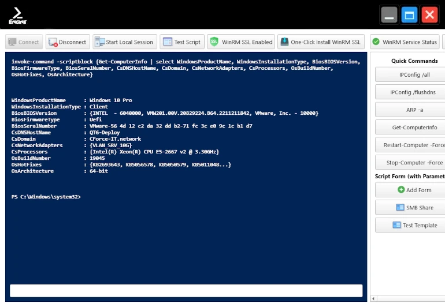Click the Uefi firmware type value
The image size is (445, 307).
95,119
